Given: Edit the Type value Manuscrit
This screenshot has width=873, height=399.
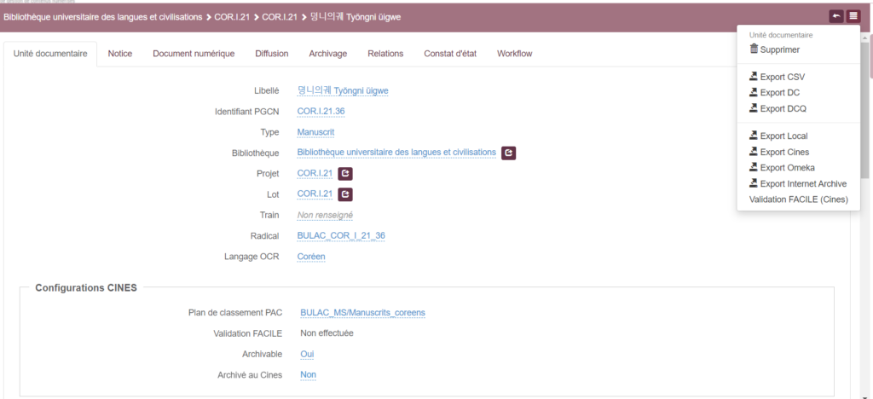Looking at the screenshot, I should (x=315, y=132).
